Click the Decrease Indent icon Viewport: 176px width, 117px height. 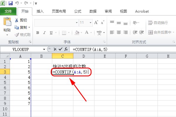tap(135, 32)
